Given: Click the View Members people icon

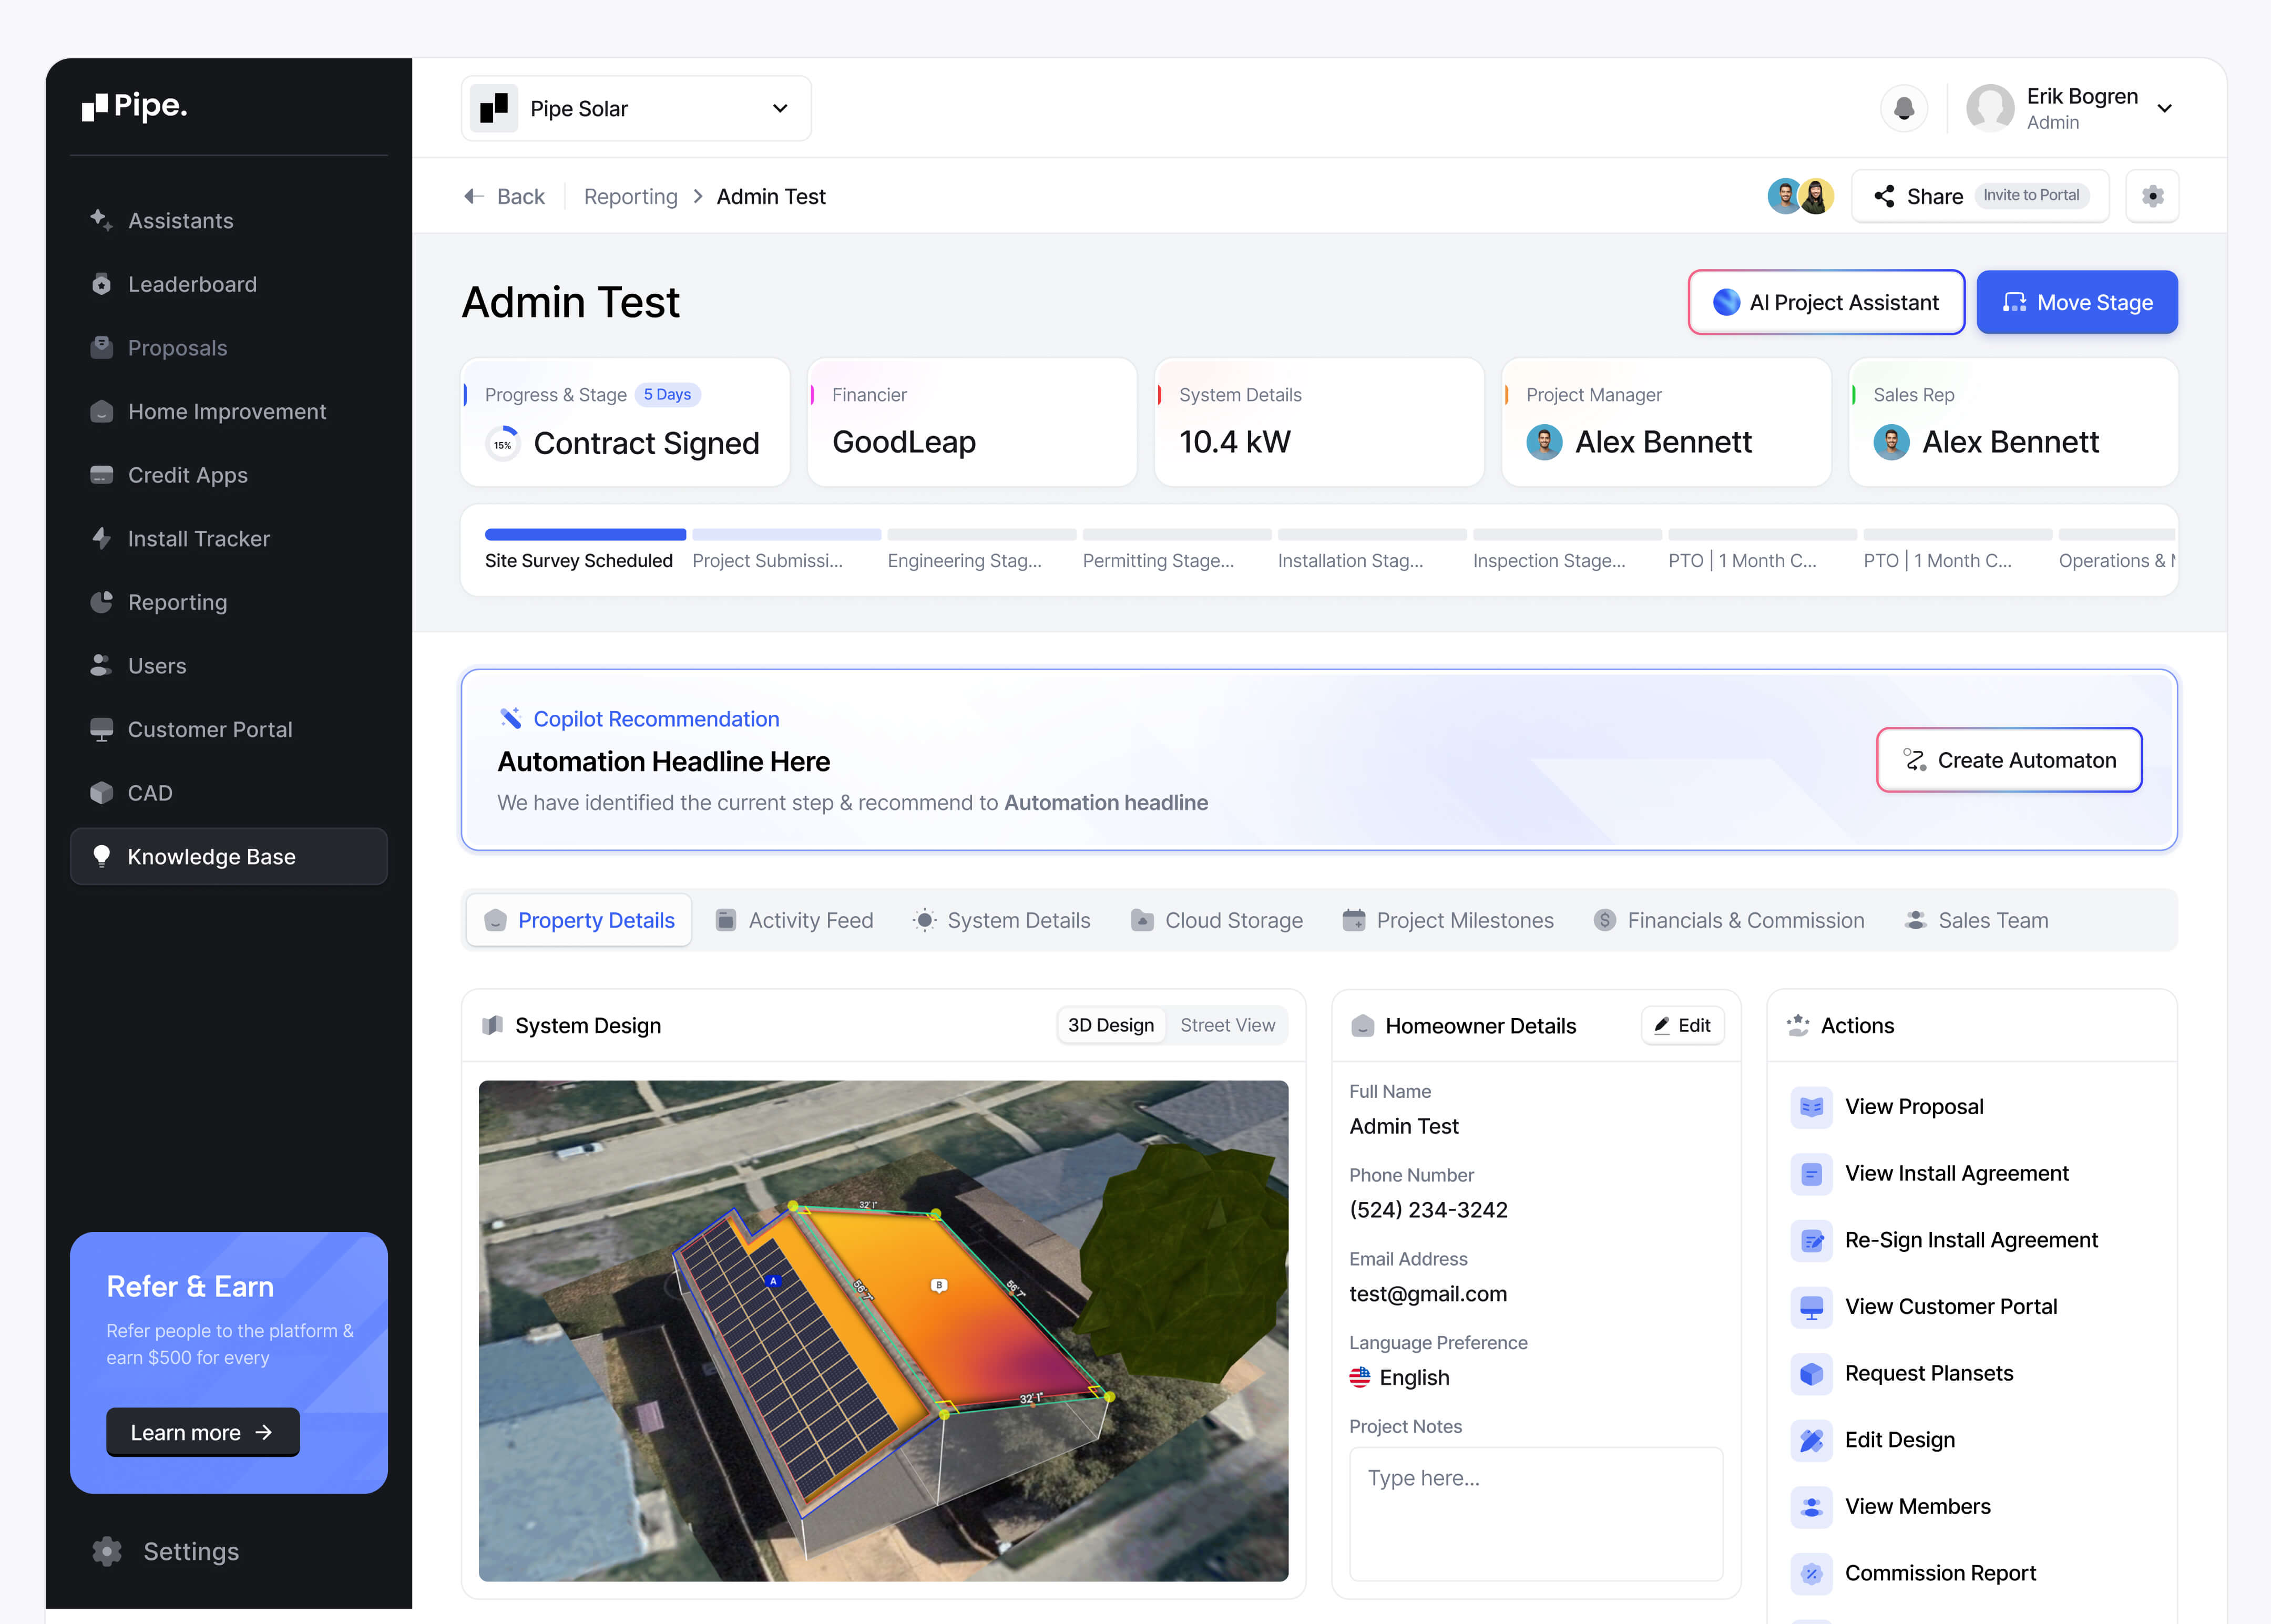Looking at the screenshot, I should click(1811, 1507).
